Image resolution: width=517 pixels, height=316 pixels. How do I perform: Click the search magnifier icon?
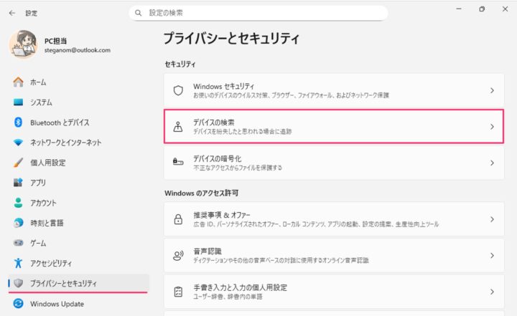pyautogui.click(x=138, y=13)
